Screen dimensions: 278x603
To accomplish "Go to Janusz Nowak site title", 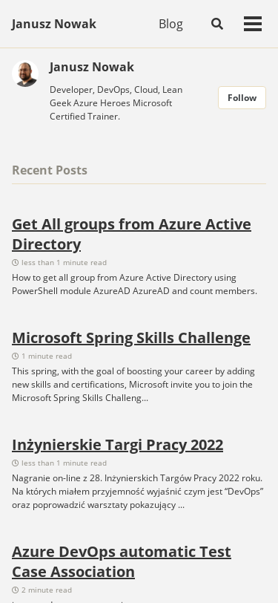I will (54, 24).
